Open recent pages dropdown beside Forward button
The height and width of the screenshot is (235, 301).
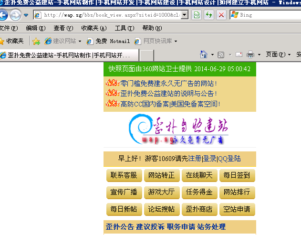click(x=26, y=15)
